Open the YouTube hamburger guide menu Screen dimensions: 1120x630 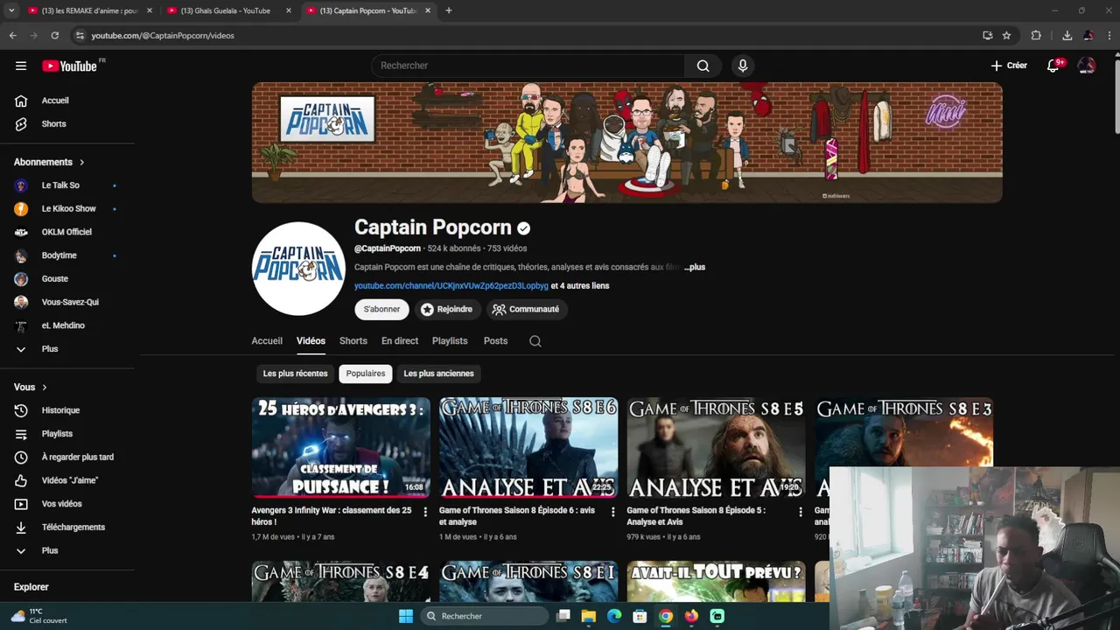(21, 66)
